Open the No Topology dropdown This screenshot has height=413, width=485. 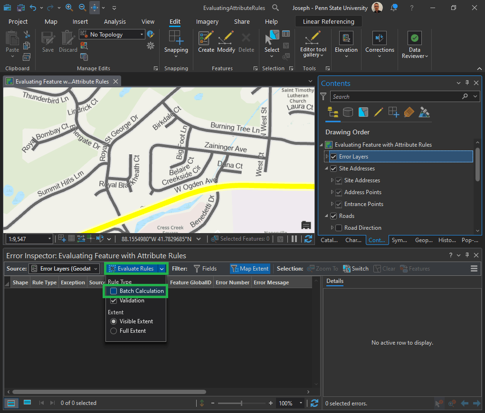[142, 35]
